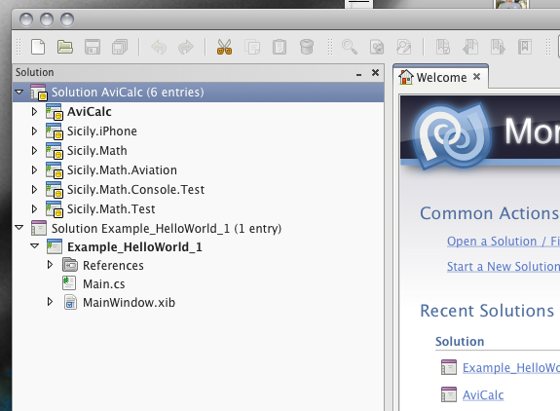Open recent solution Example_HelloWorld link
This screenshot has width=560, height=411.
tap(511, 368)
